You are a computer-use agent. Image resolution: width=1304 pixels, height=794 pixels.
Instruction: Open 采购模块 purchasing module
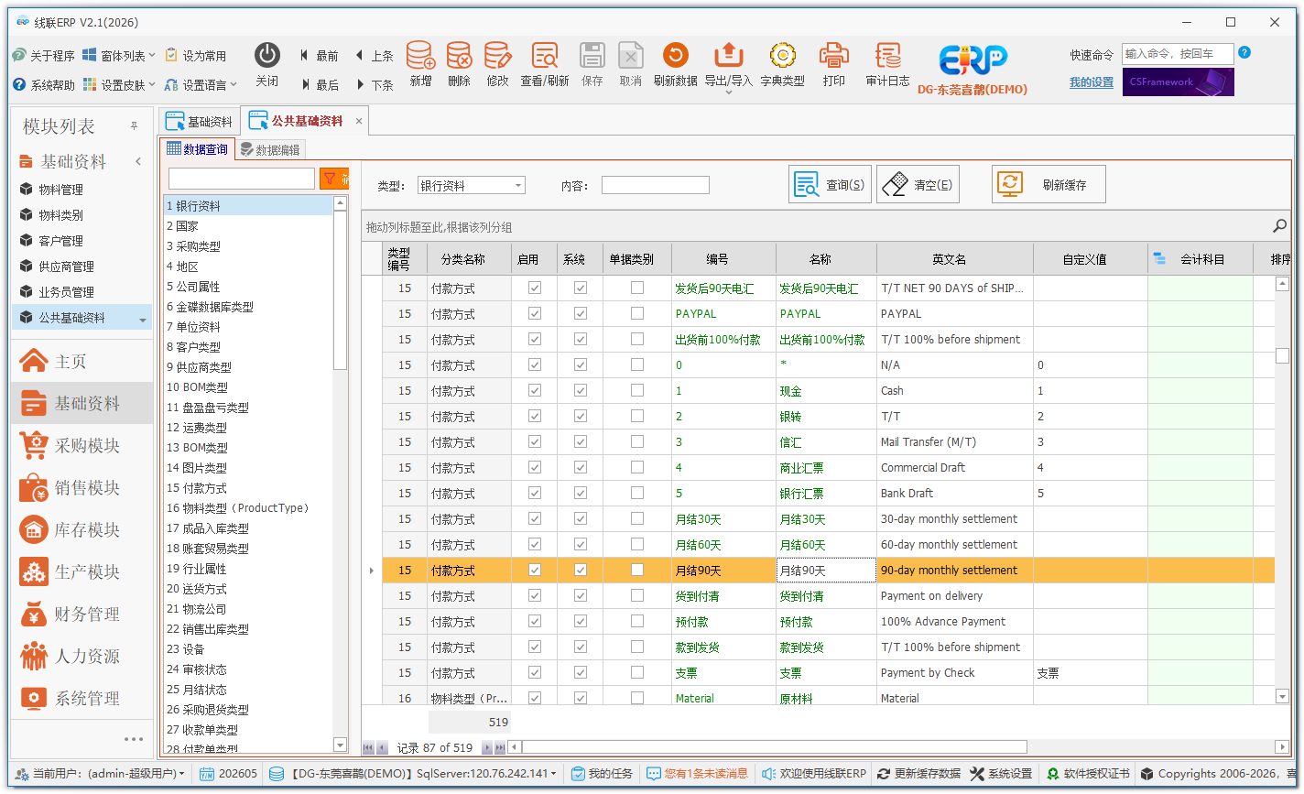(82, 446)
